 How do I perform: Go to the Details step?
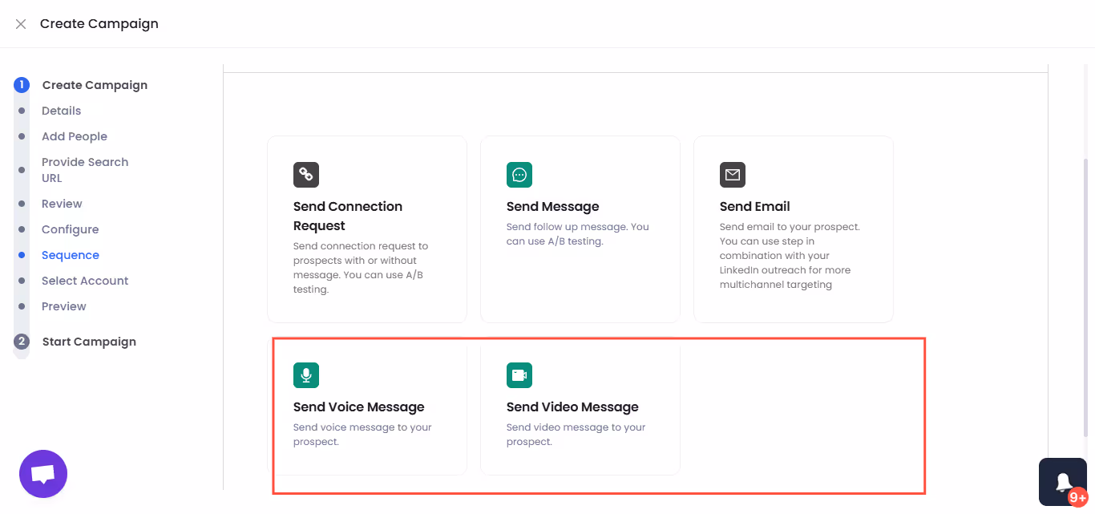61,110
